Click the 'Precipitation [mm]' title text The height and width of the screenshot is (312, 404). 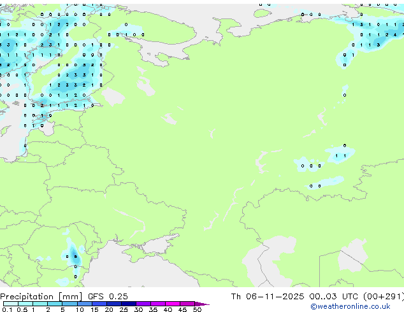click(41, 297)
